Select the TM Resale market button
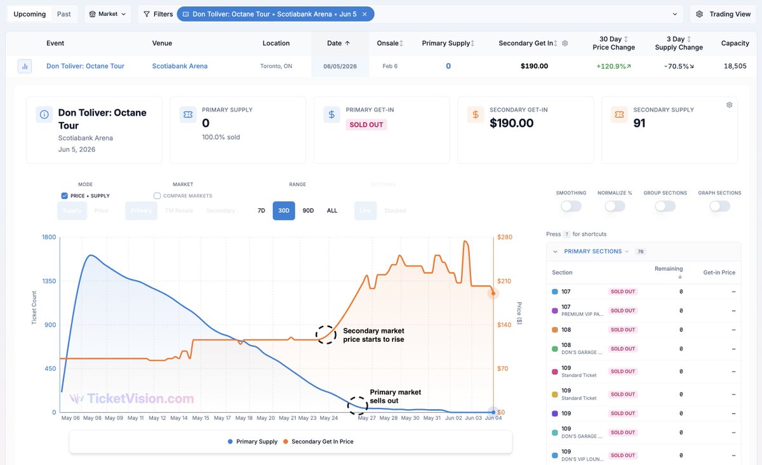Screen dimensions: 762x465 [179, 210]
